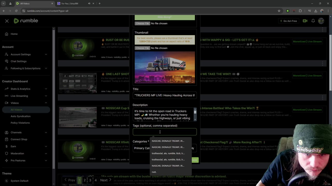
Task: Mute the SiriusXM tab via speaker icon
Action: click(89, 3)
